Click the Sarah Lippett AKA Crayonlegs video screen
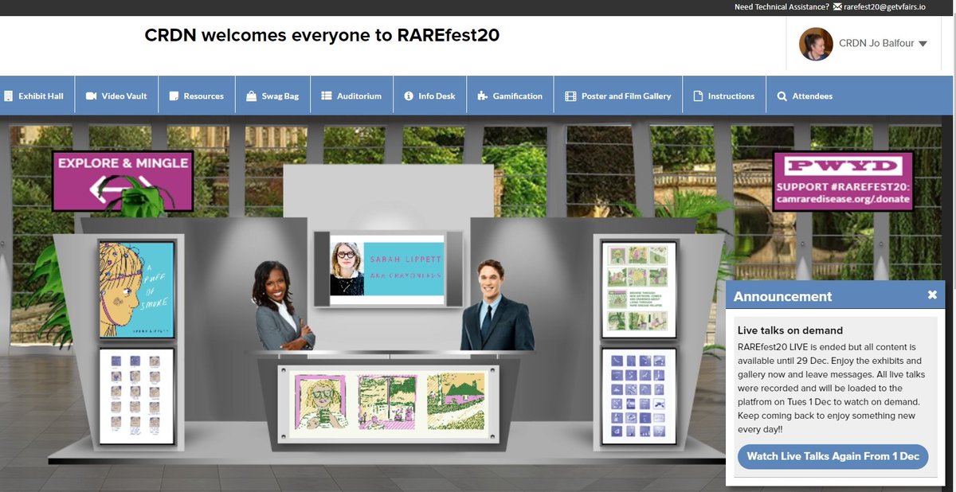 coord(388,268)
